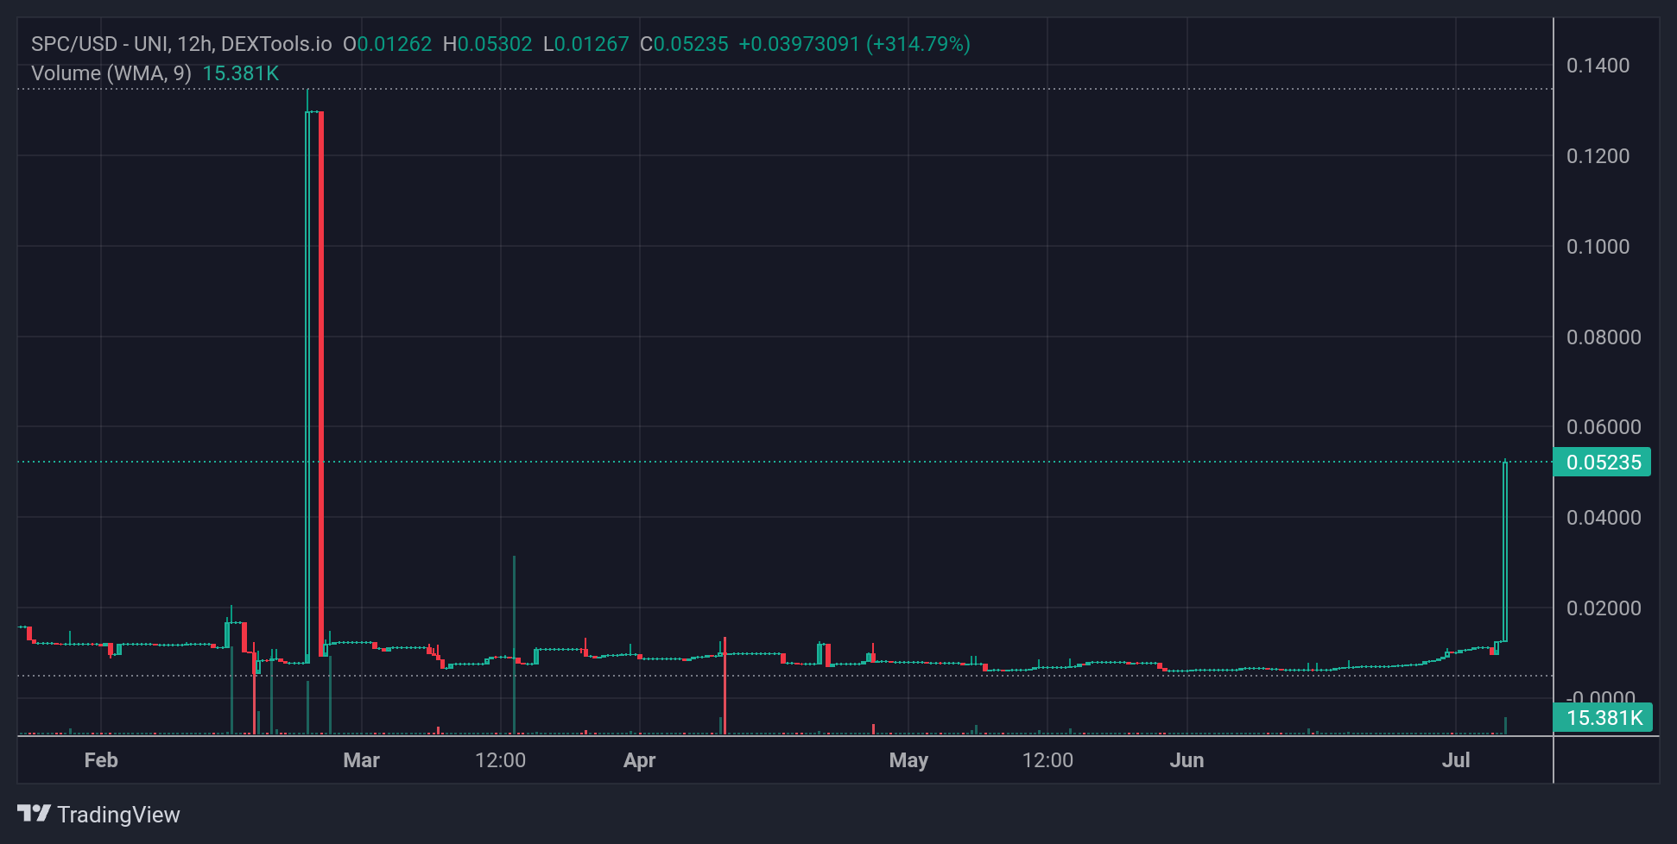The image size is (1677, 844).
Task: Click the Mar label on time axis
Action: (361, 760)
